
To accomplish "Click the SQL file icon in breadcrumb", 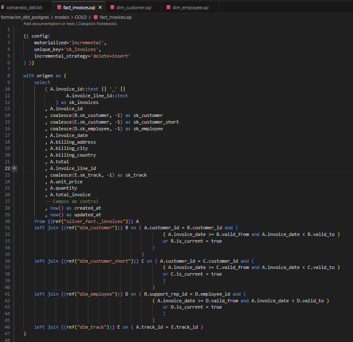I will [95, 17].
